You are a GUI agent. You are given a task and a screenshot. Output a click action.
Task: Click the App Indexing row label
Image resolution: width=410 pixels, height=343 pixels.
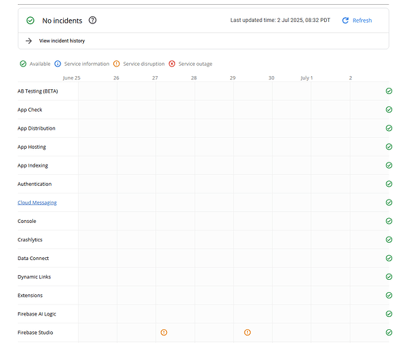tap(33, 165)
